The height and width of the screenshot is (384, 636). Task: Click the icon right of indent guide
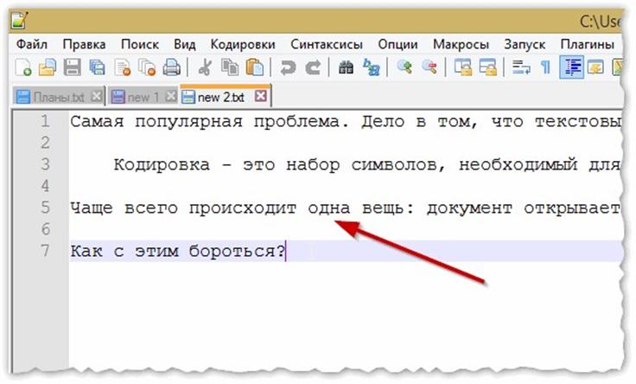(595, 67)
